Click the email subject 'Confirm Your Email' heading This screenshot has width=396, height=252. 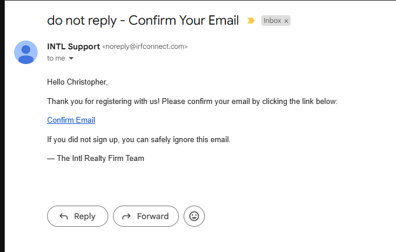pyautogui.click(x=184, y=21)
